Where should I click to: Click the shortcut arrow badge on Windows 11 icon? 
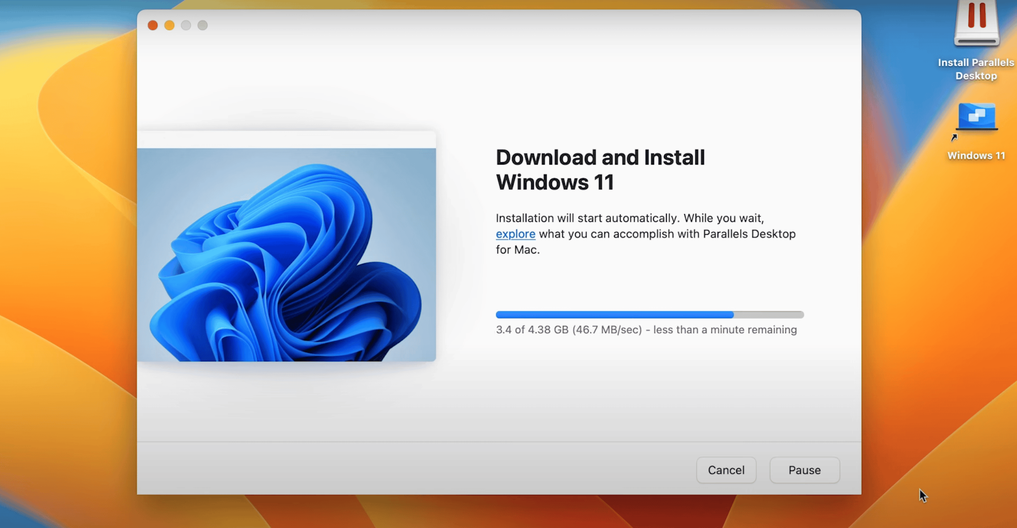coord(954,138)
